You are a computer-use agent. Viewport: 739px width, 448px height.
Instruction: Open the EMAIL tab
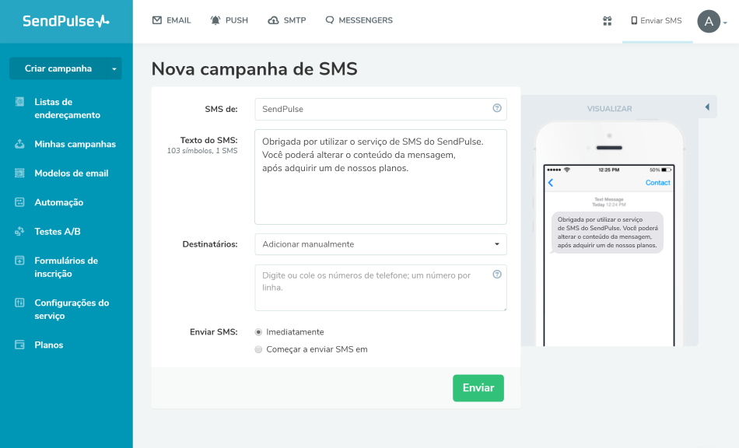tap(172, 20)
